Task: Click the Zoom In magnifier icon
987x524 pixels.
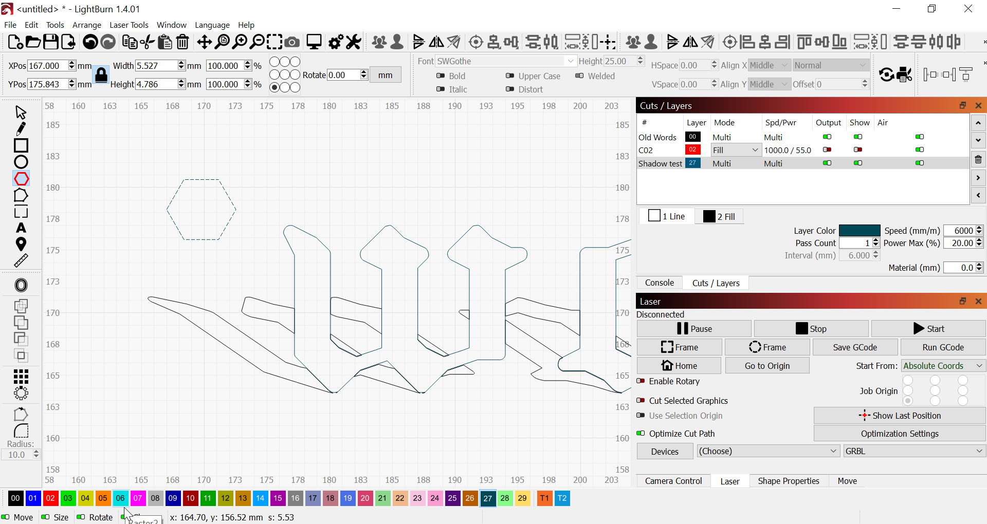Action: [x=240, y=42]
